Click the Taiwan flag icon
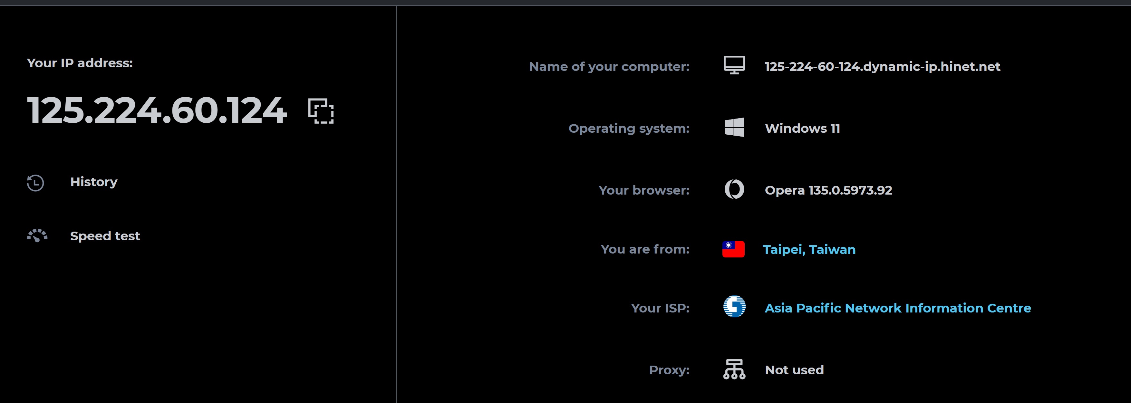The height and width of the screenshot is (403, 1131). point(733,249)
